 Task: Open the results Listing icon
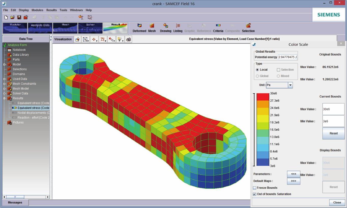click(x=178, y=26)
